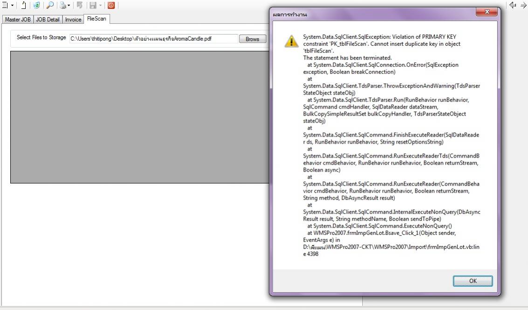Create a new document with the toolbar icon
The height and width of the screenshot is (310, 528).
[23, 6]
